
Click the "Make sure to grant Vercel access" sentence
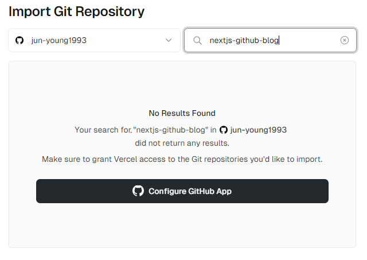[182, 159]
